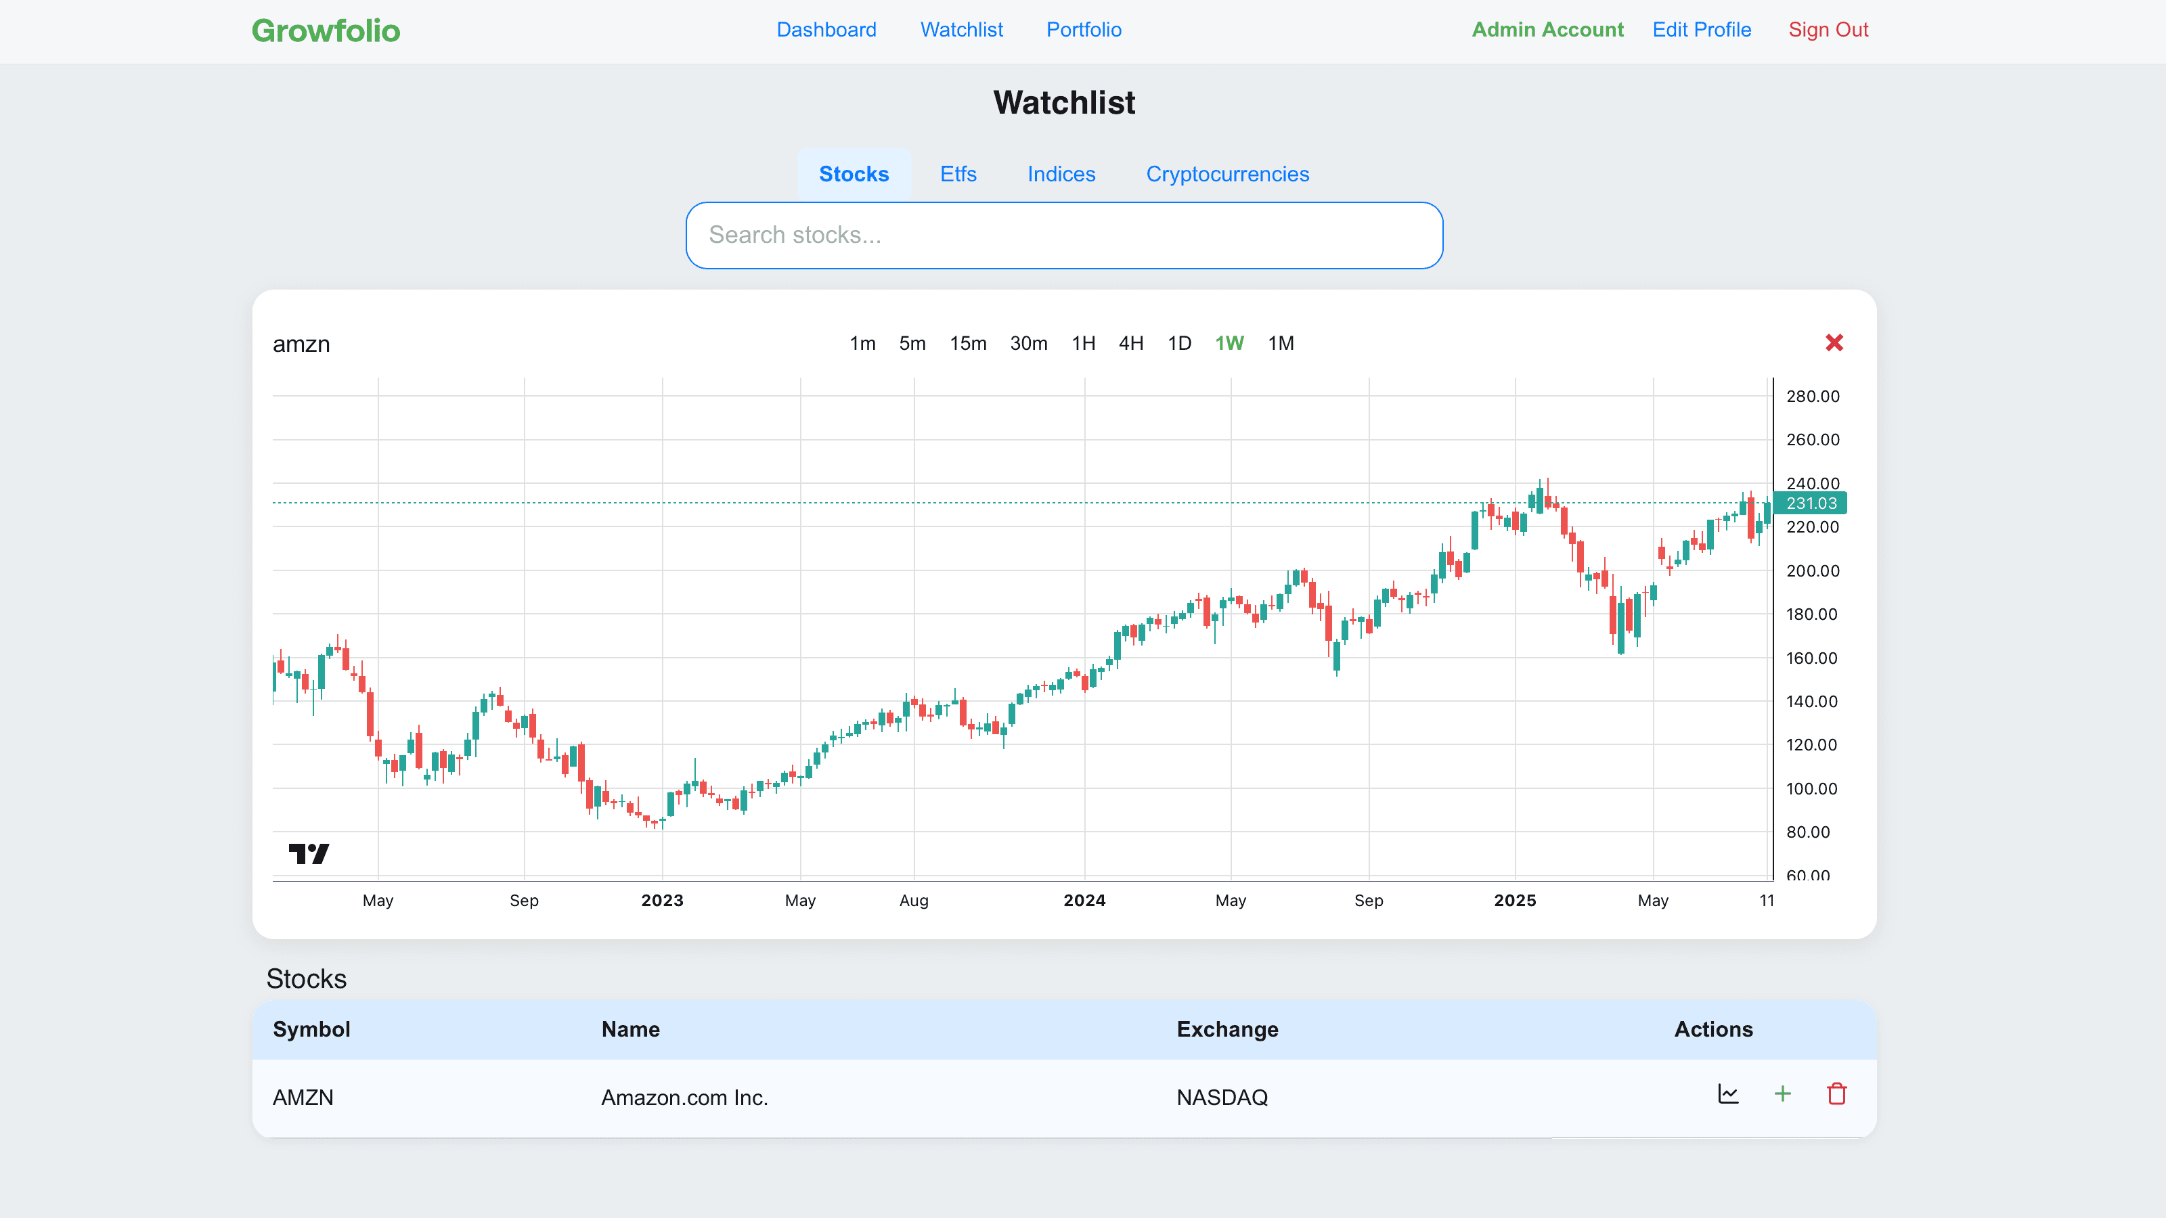
Task: Select the 1m timeframe
Action: click(862, 343)
